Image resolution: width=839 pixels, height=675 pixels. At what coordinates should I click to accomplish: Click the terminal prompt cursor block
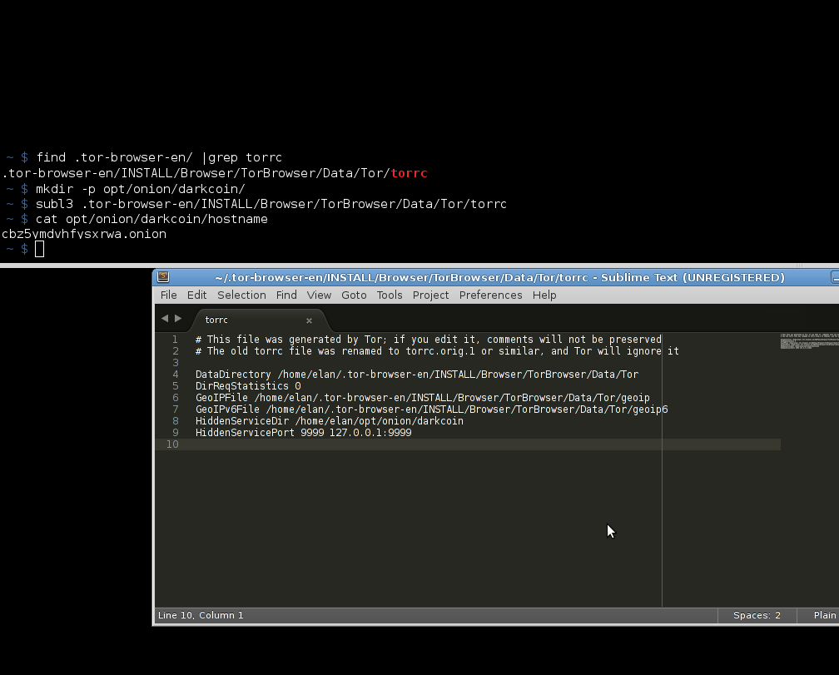click(40, 249)
